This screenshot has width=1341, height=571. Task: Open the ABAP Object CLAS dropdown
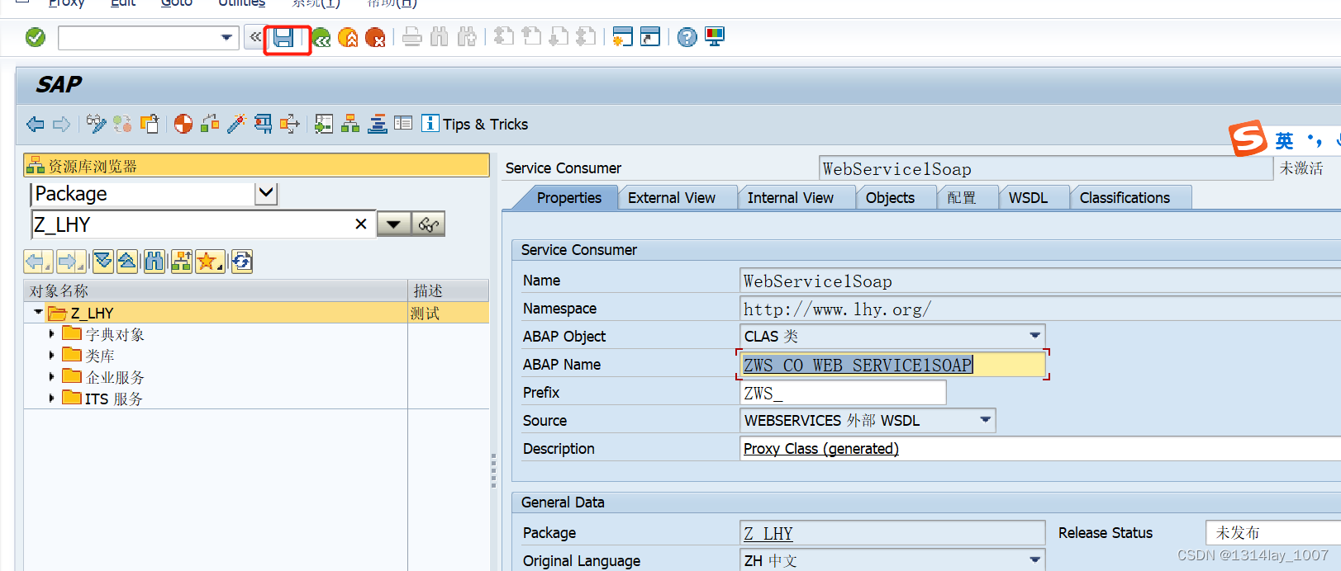(x=1034, y=336)
